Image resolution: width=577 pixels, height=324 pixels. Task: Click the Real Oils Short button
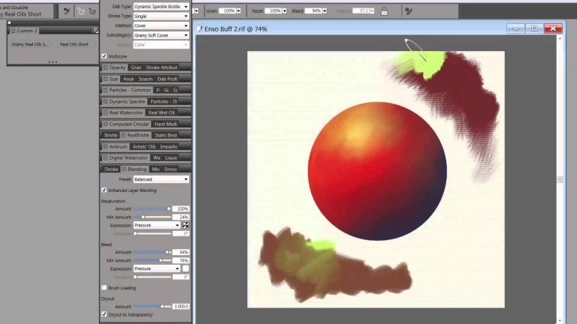(x=73, y=44)
